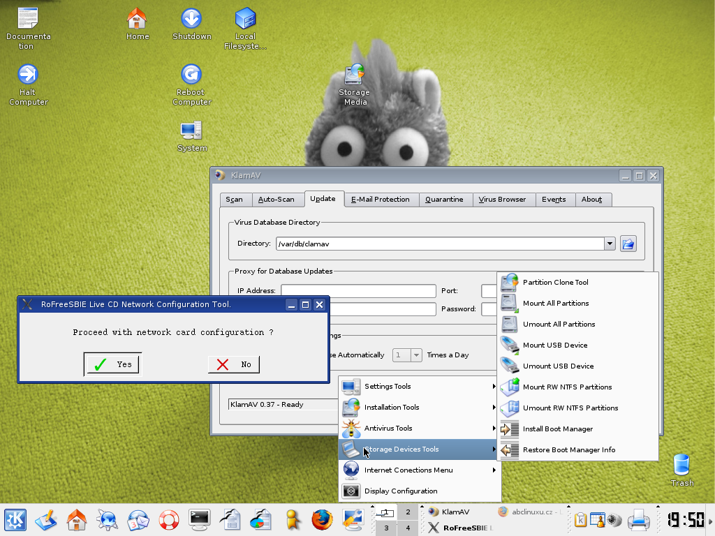Switch to virtual desktop 2
Screen dimensions: 715x536
[408, 512]
